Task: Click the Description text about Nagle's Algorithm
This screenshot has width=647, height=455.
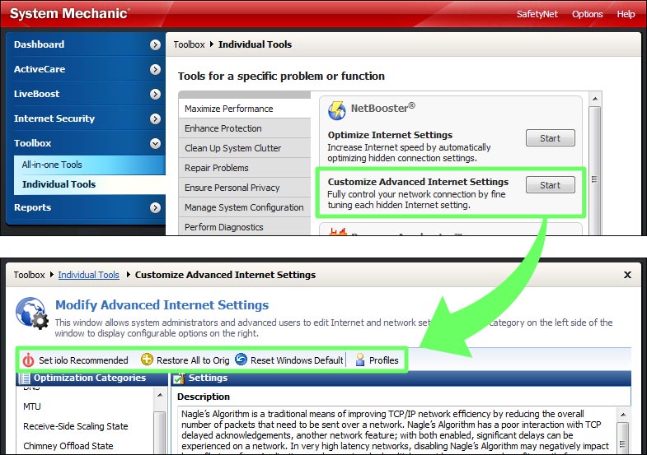Action: coord(395,430)
